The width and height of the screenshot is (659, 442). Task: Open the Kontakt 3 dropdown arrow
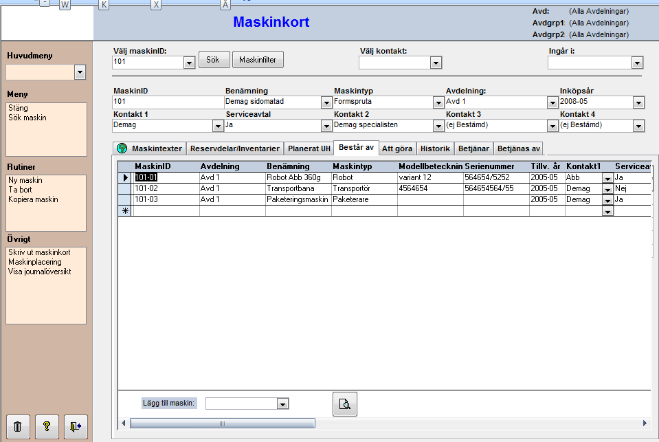click(552, 126)
